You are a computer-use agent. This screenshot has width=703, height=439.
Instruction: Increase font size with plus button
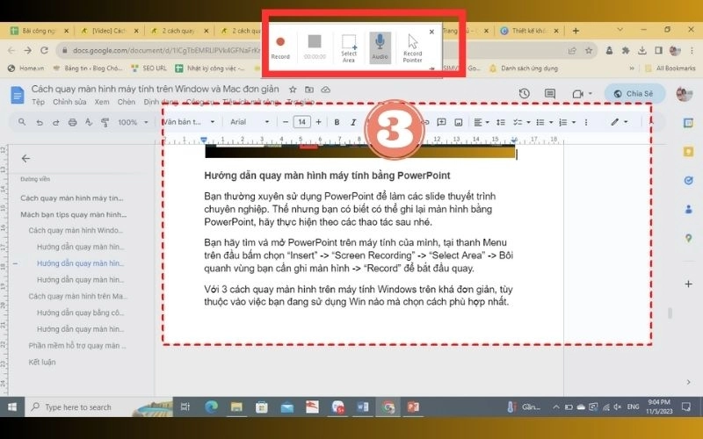(x=318, y=122)
